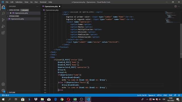The width and height of the screenshot is (182, 102).
Task: Click the 1 UNSAVED badge
Action: click(25, 10)
